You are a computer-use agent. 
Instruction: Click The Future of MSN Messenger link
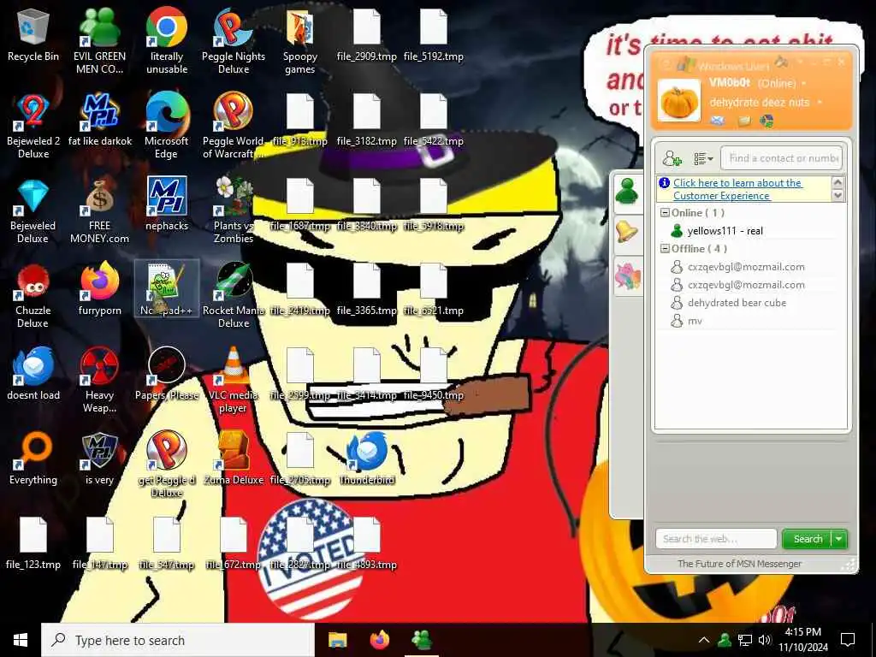[x=740, y=564]
